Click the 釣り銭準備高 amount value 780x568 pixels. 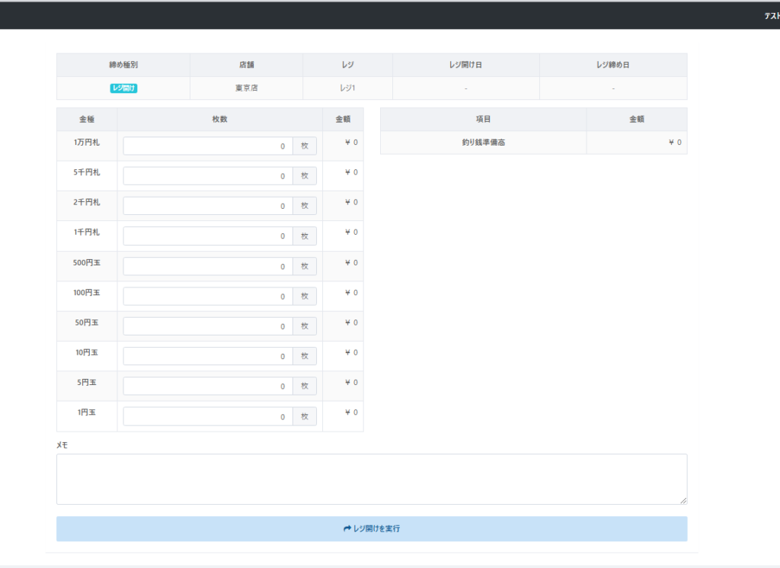tap(675, 143)
